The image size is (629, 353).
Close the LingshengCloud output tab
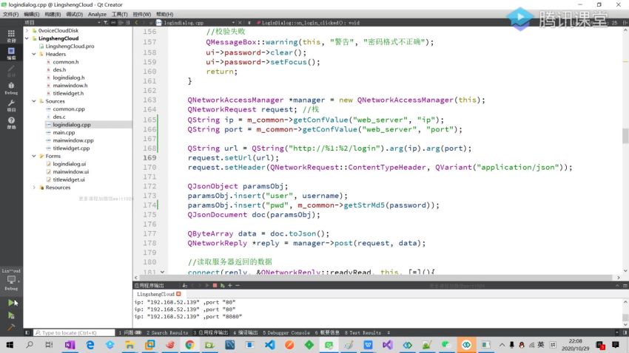(x=178, y=294)
